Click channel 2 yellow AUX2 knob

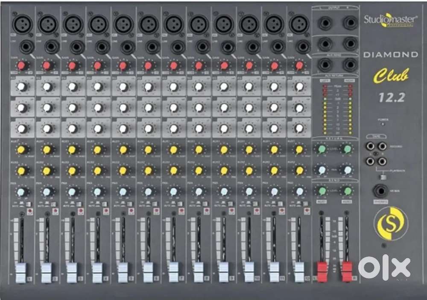pyautogui.click(x=47, y=171)
